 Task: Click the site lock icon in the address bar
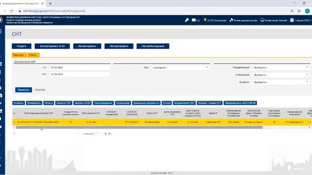(x=19, y=11)
